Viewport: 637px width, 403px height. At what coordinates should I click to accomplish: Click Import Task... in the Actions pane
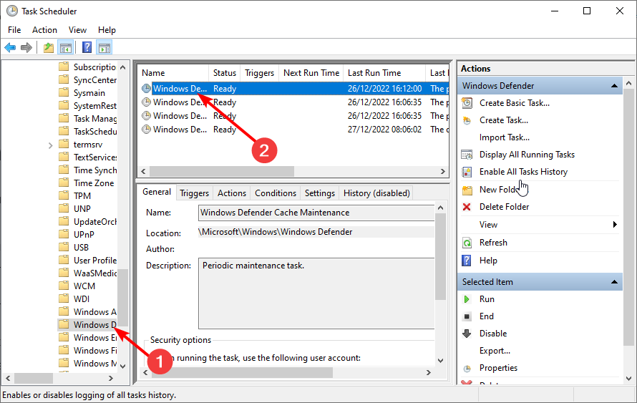(x=504, y=137)
